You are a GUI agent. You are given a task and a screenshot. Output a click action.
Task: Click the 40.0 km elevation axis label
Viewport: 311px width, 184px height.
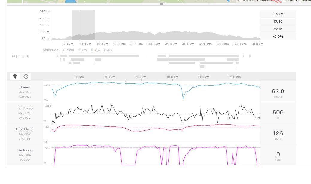tap(188, 44)
